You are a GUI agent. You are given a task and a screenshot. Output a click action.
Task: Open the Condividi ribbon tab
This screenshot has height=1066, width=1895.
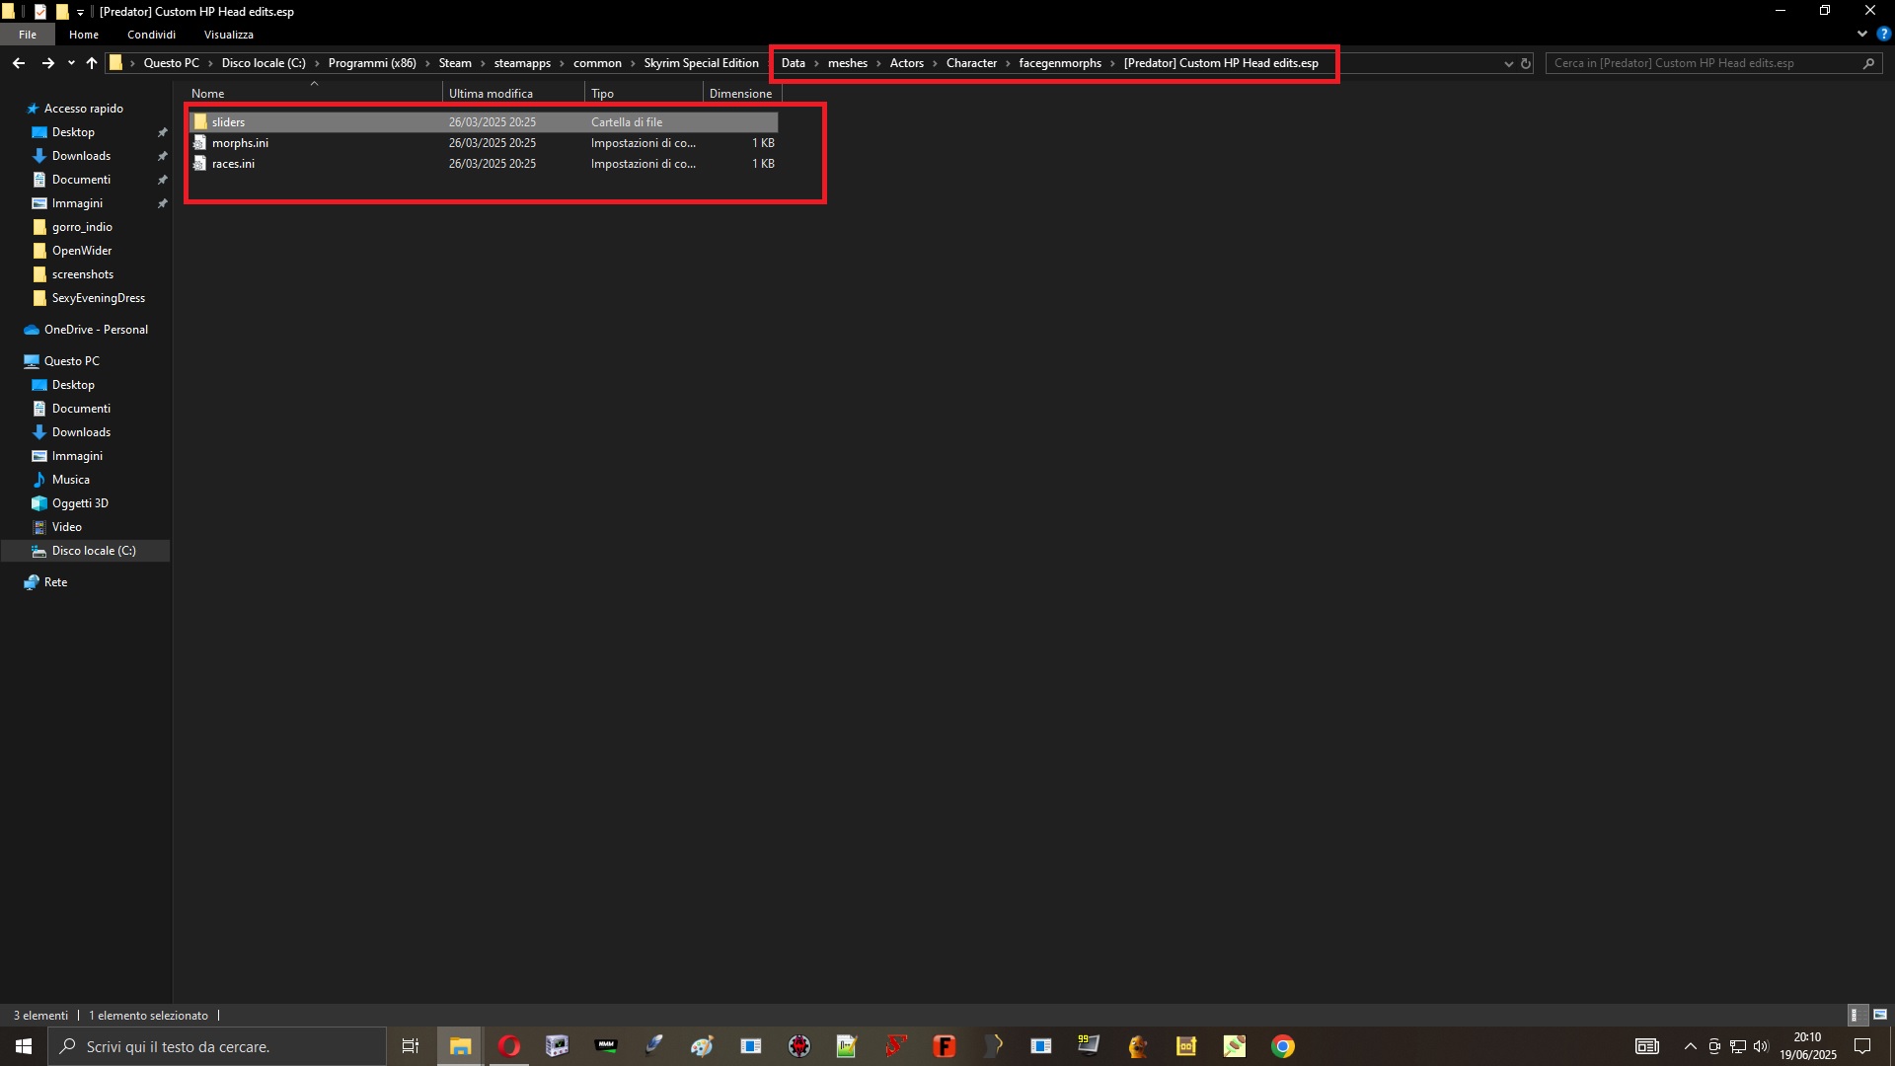(x=151, y=35)
